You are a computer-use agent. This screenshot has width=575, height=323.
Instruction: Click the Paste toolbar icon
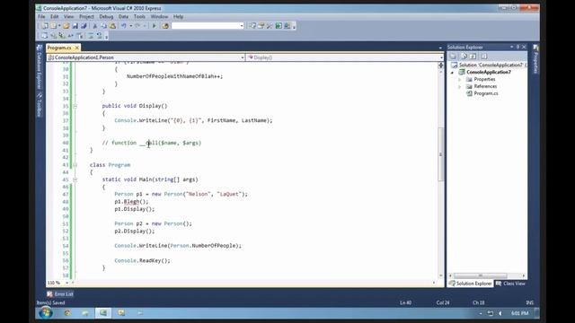[112, 26]
